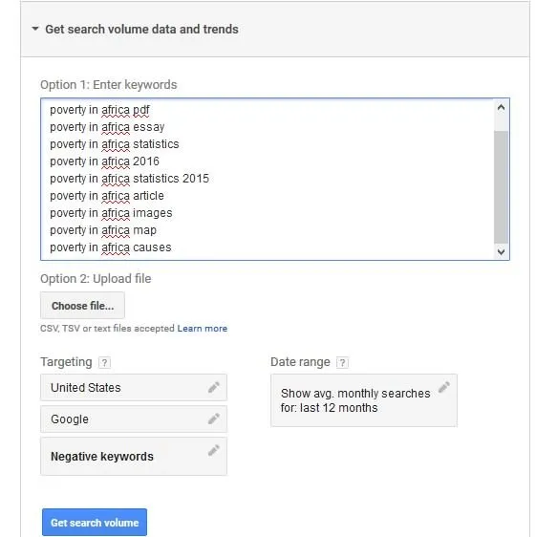
Task: Click the 'poverty in africa causes' keyword line
Action: coord(111,247)
